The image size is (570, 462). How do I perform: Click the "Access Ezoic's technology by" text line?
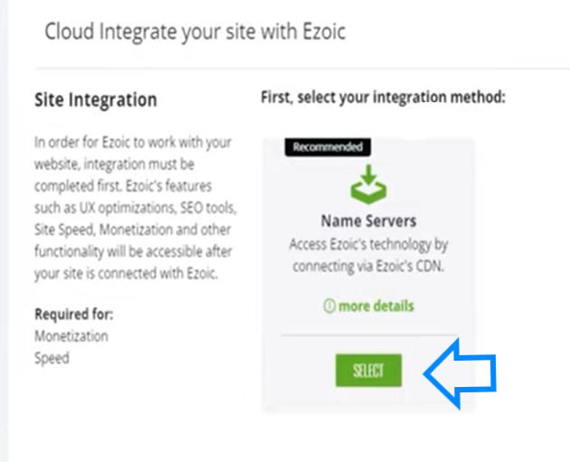(x=367, y=244)
